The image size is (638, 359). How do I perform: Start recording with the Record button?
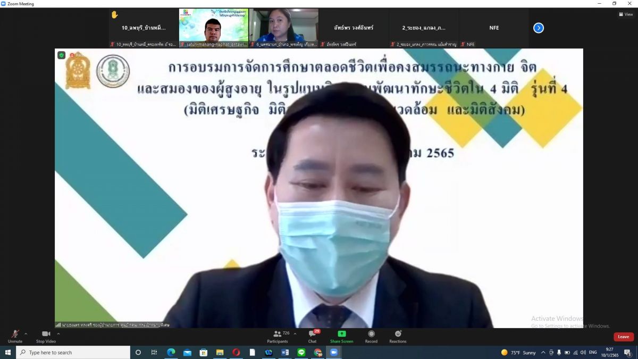click(371, 336)
